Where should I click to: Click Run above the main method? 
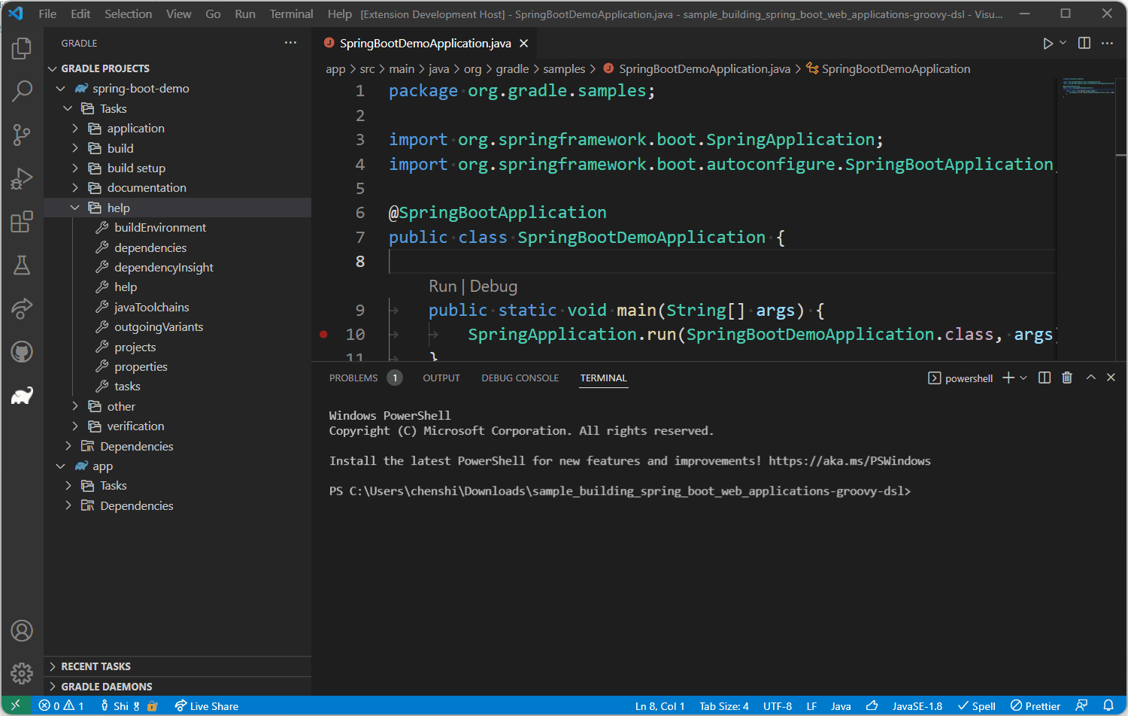[442, 286]
